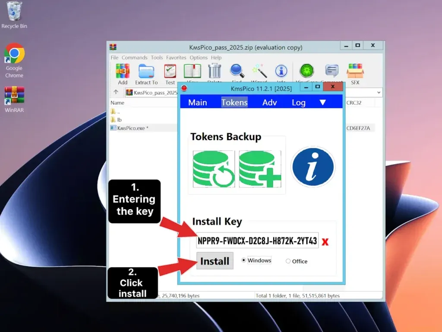
Task: Open the Find tool in WinRAR
Action: coord(237,72)
